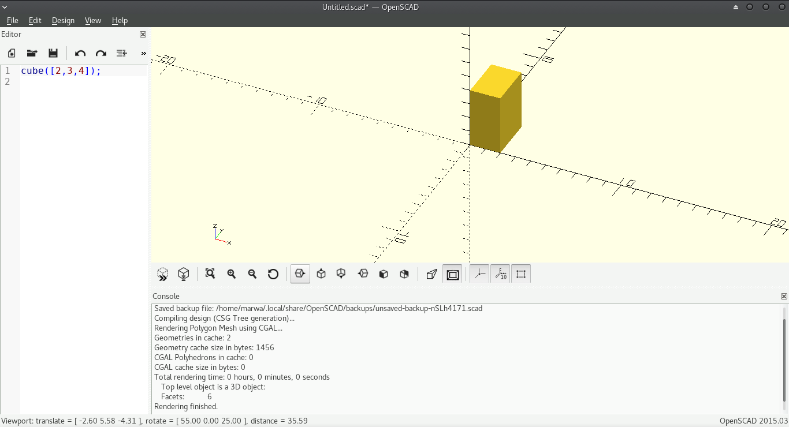Switch to the Left view

[363, 274]
